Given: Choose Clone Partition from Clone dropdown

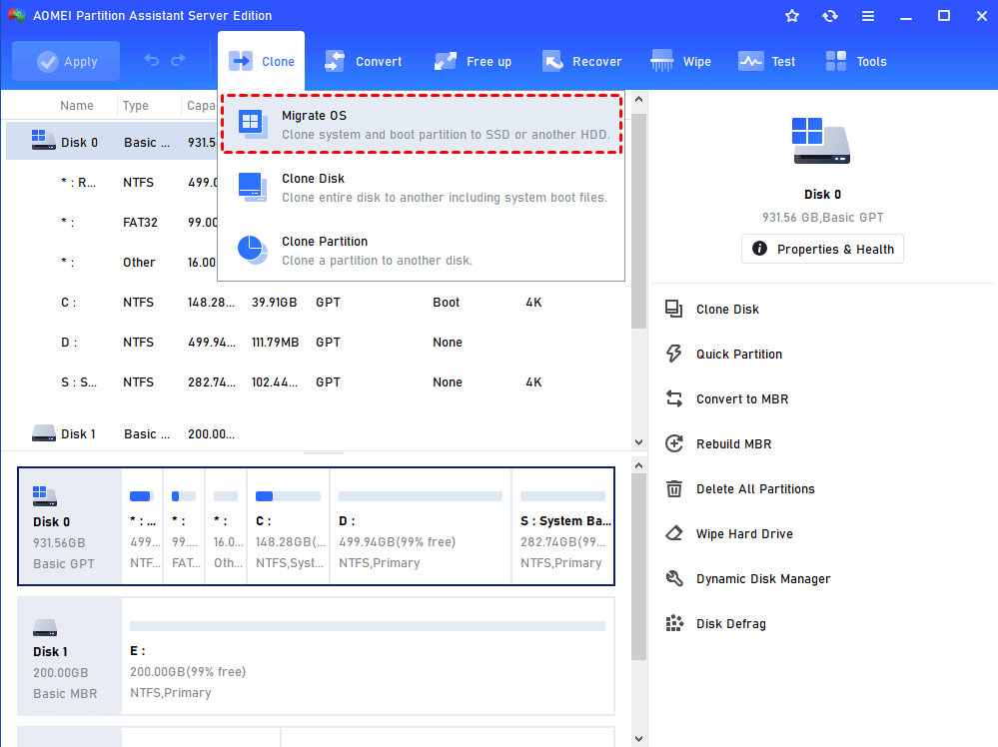Looking at the screenshot, I should click(x=422, y=251).
